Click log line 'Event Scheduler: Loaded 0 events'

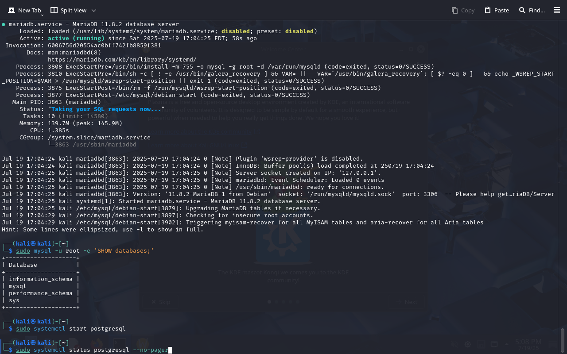coord(193,180)
